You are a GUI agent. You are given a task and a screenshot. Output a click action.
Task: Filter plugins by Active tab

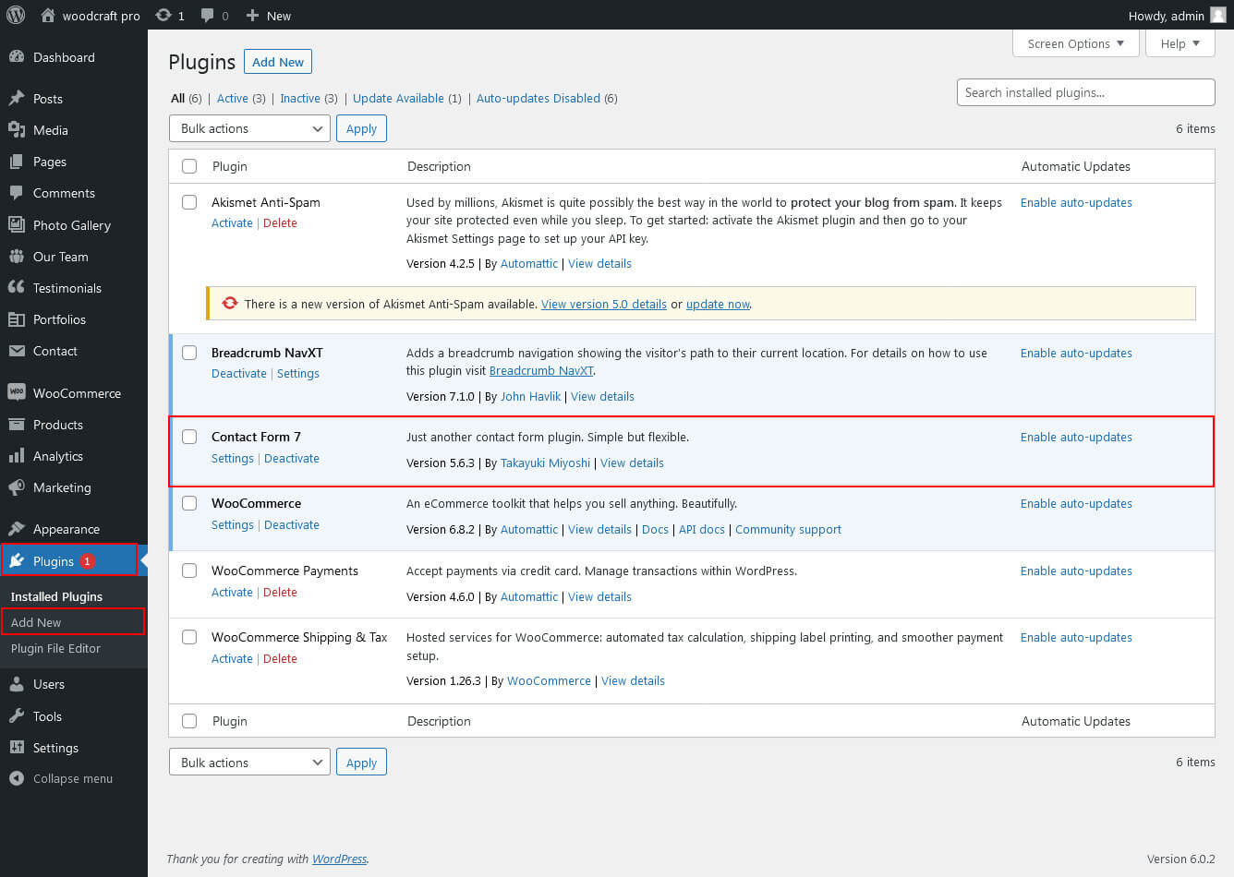click(x=233, y=98)
